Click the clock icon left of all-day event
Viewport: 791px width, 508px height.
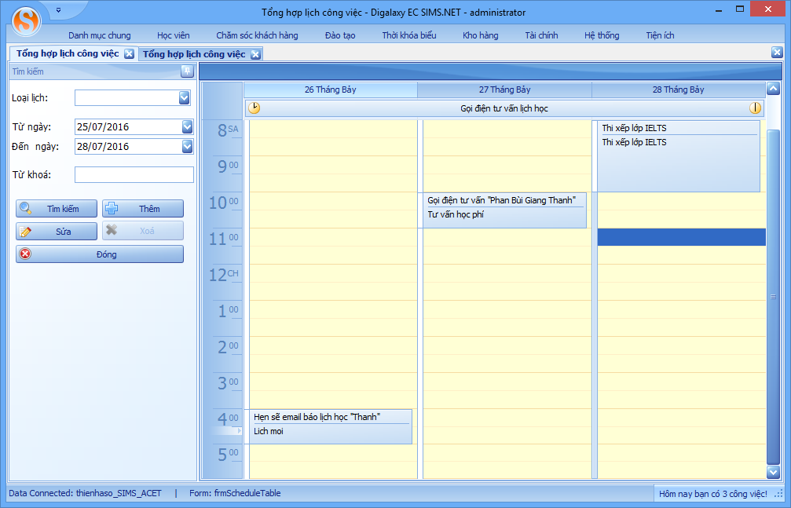point(255,108)
